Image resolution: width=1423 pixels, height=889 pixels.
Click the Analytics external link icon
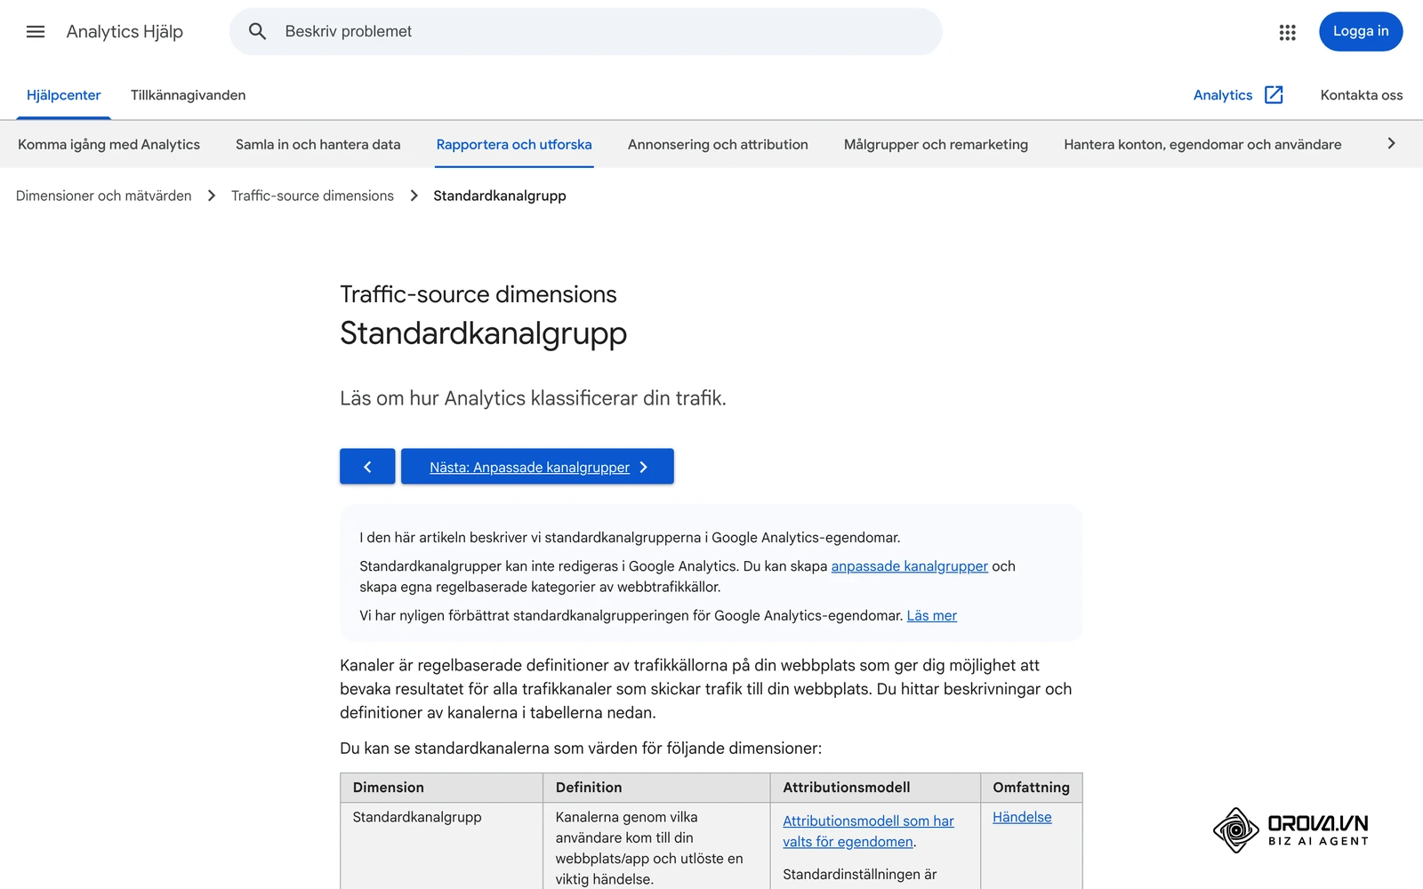pyautogui.click(x=1274, y=95)
